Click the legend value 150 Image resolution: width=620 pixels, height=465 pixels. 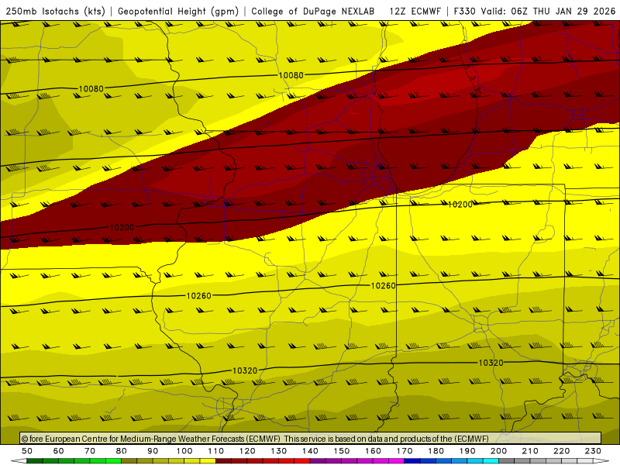(x=342, y=451)
